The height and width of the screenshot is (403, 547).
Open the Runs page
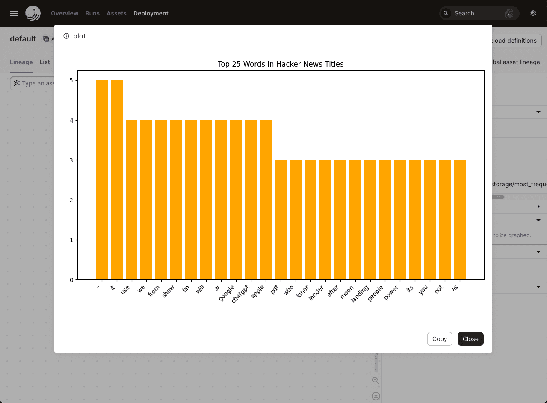click(x=92, y=13)
